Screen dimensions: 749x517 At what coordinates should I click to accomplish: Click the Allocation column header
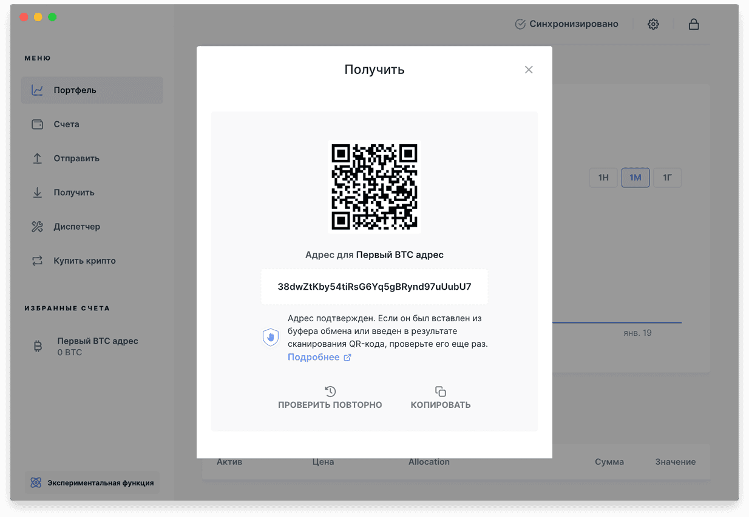click(x=429, y=462)
